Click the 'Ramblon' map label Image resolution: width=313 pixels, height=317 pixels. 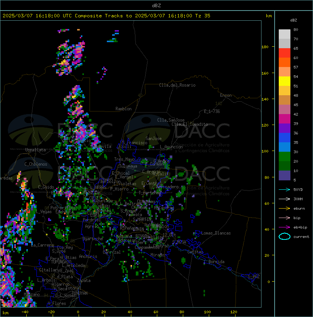click(123, 109)
